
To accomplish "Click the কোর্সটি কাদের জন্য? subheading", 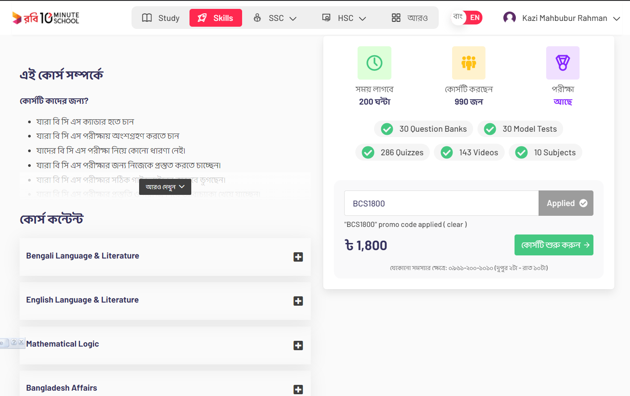I will (x=54, y=101).
